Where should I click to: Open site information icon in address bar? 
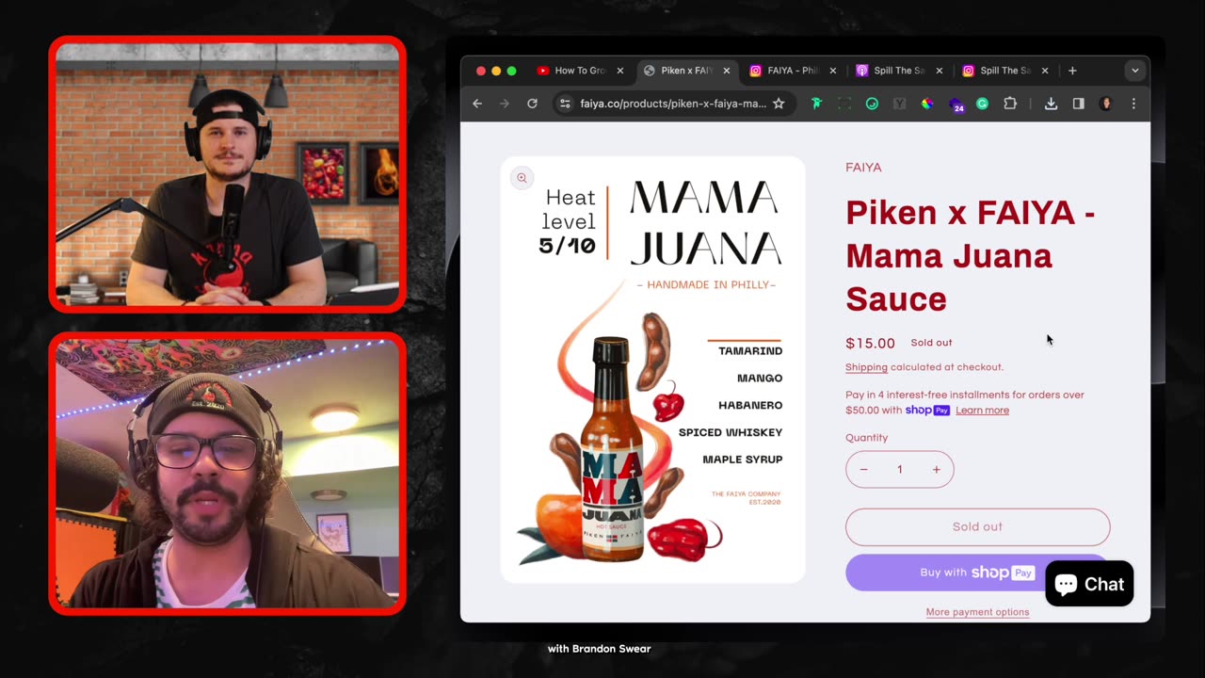click(x=565, y=104)
